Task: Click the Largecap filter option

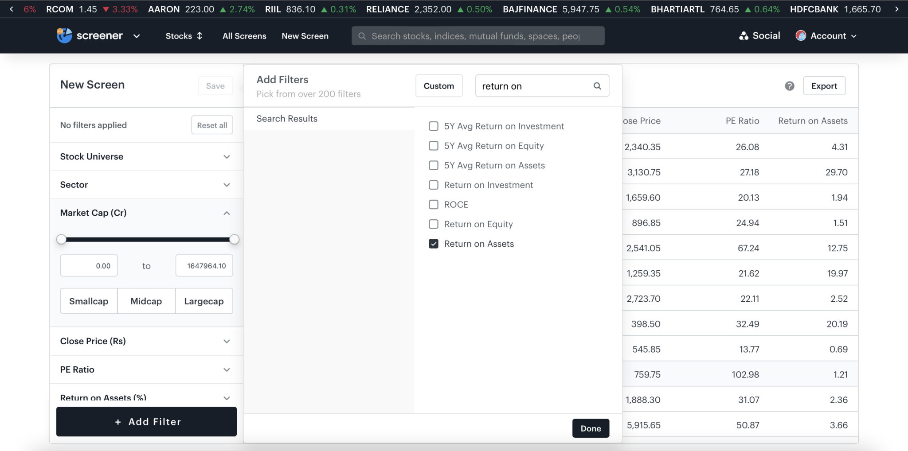Action: pos(204,301)
